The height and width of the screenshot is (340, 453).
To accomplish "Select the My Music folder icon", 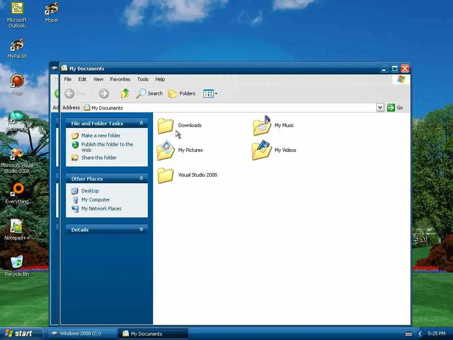I will [x=262, y=126].
